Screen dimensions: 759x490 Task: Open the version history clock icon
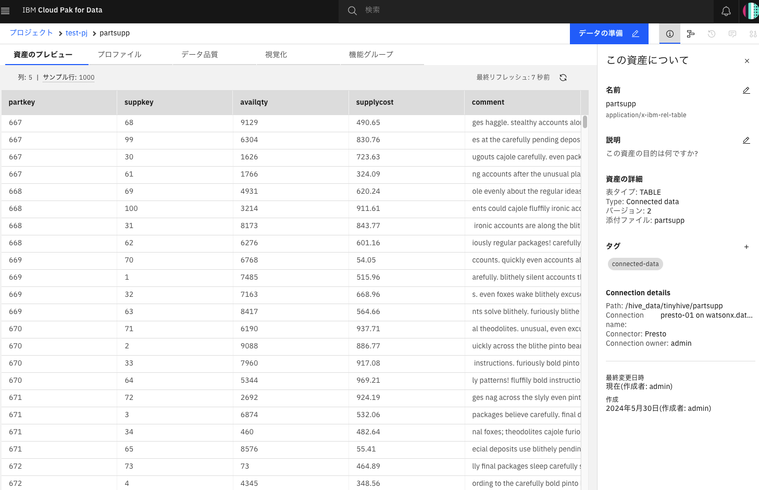point(712,34)
